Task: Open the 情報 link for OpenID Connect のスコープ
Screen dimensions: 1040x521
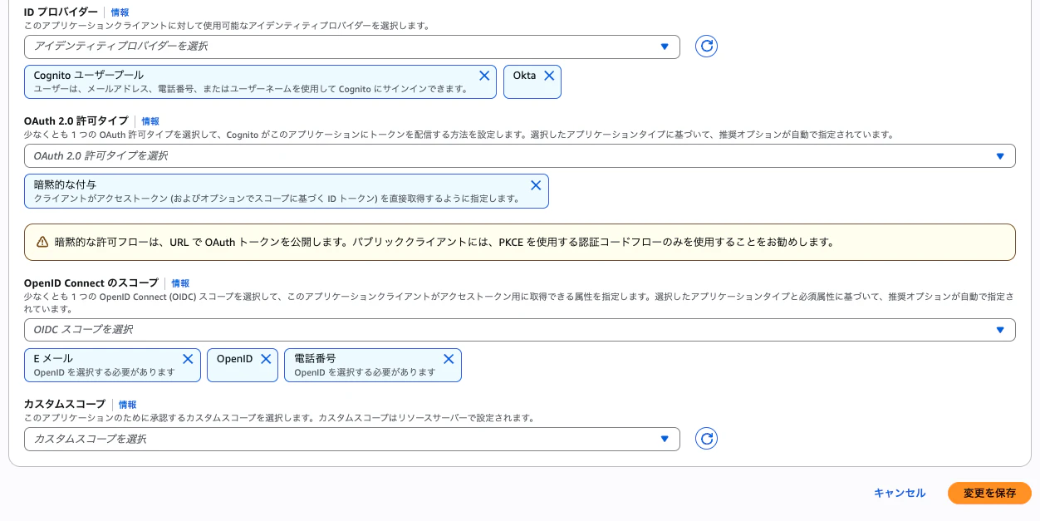Action: tap(180, 283)
